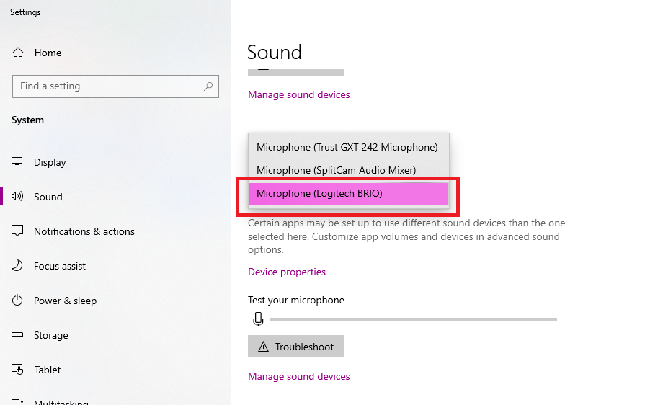Click the Tablet icon in sidebar

point(18,370)
